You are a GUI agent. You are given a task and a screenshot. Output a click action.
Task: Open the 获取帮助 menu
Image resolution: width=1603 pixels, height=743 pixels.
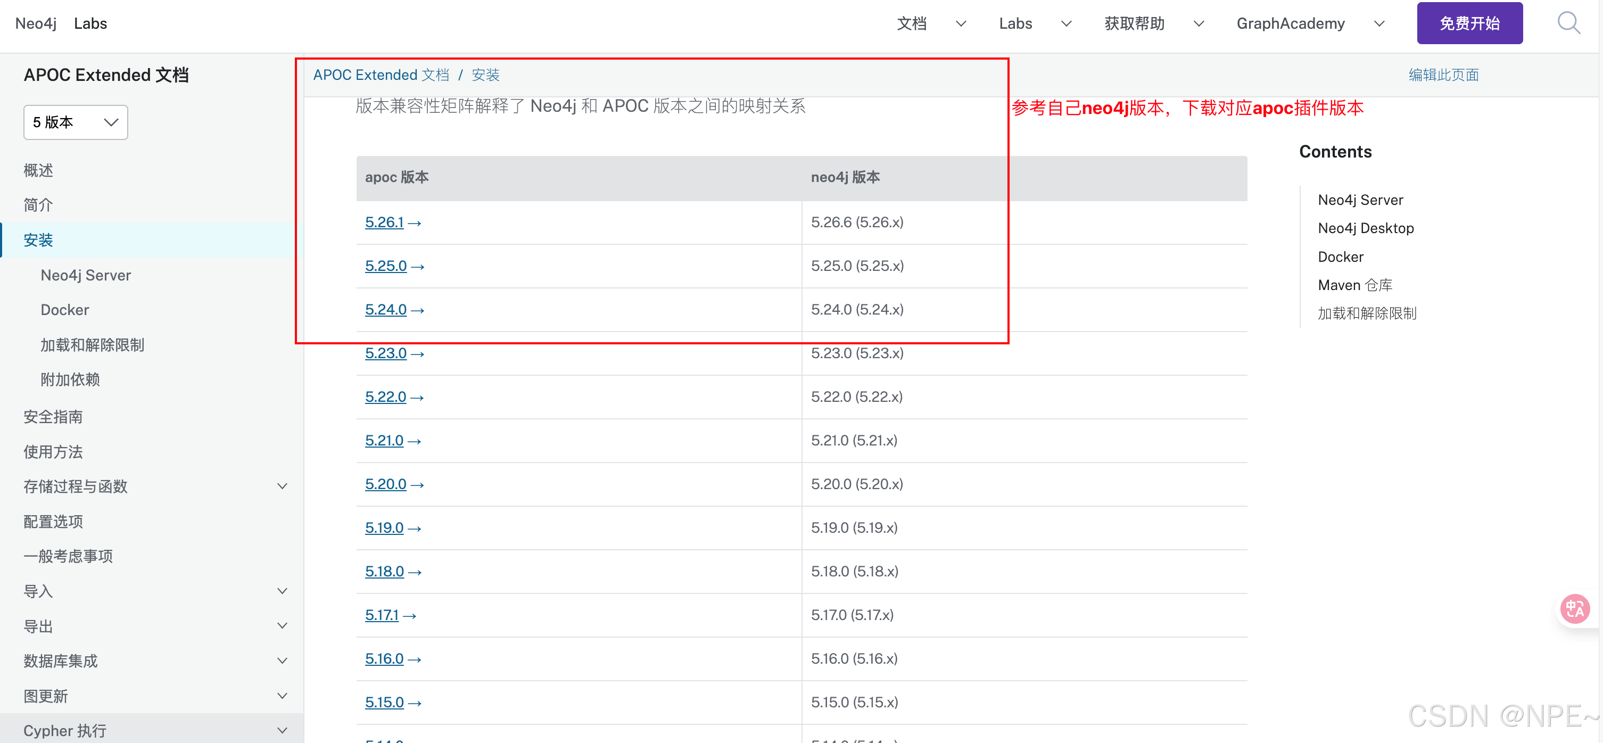click(1134, 23)
